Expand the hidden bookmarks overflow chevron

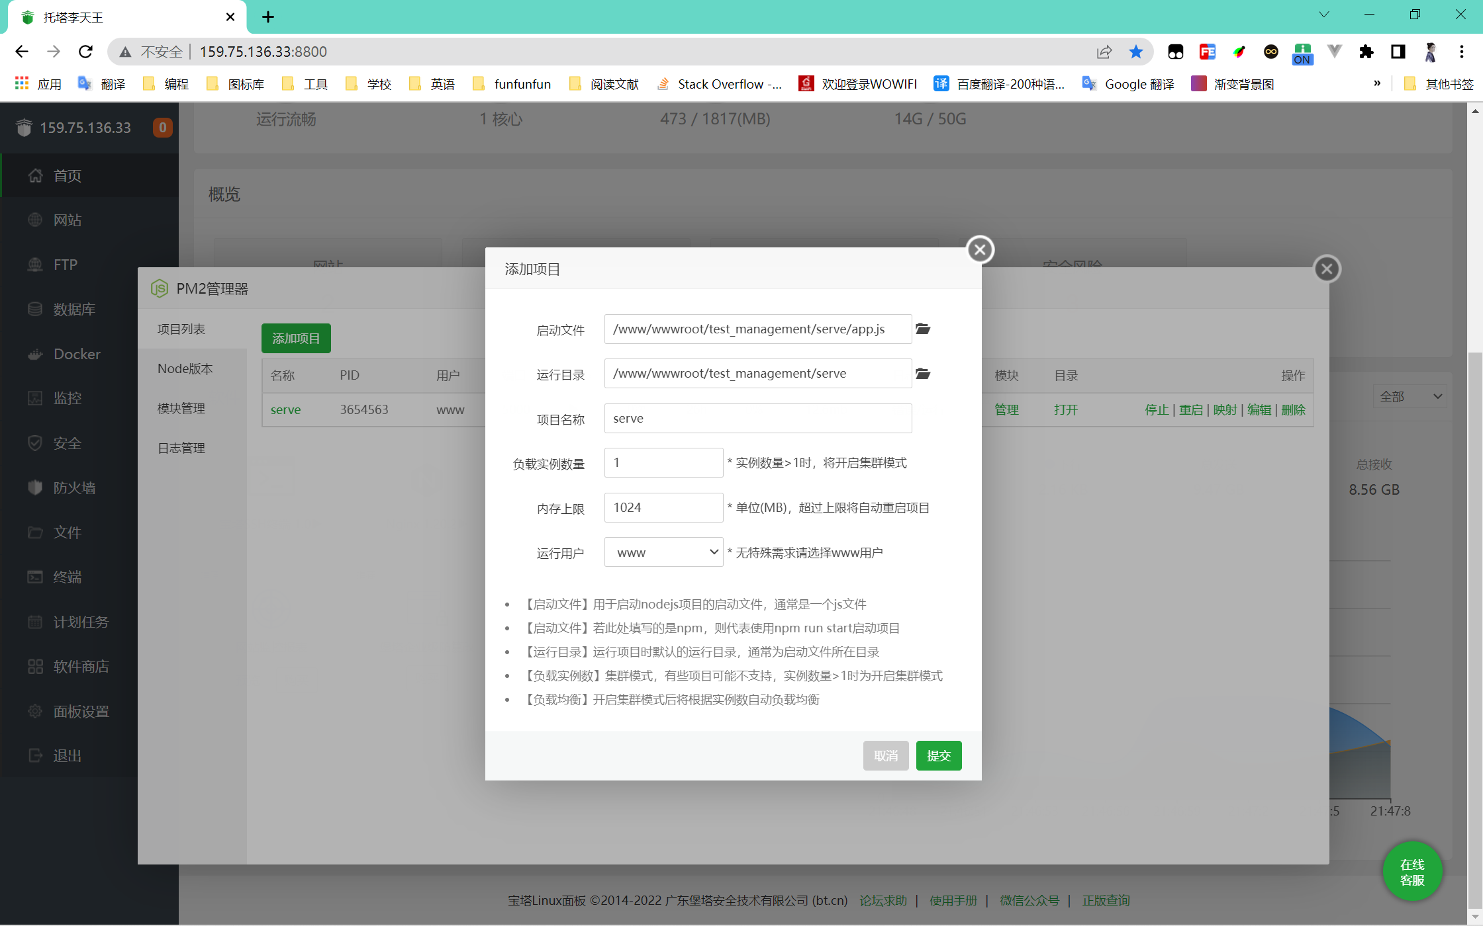(1377, 83)
